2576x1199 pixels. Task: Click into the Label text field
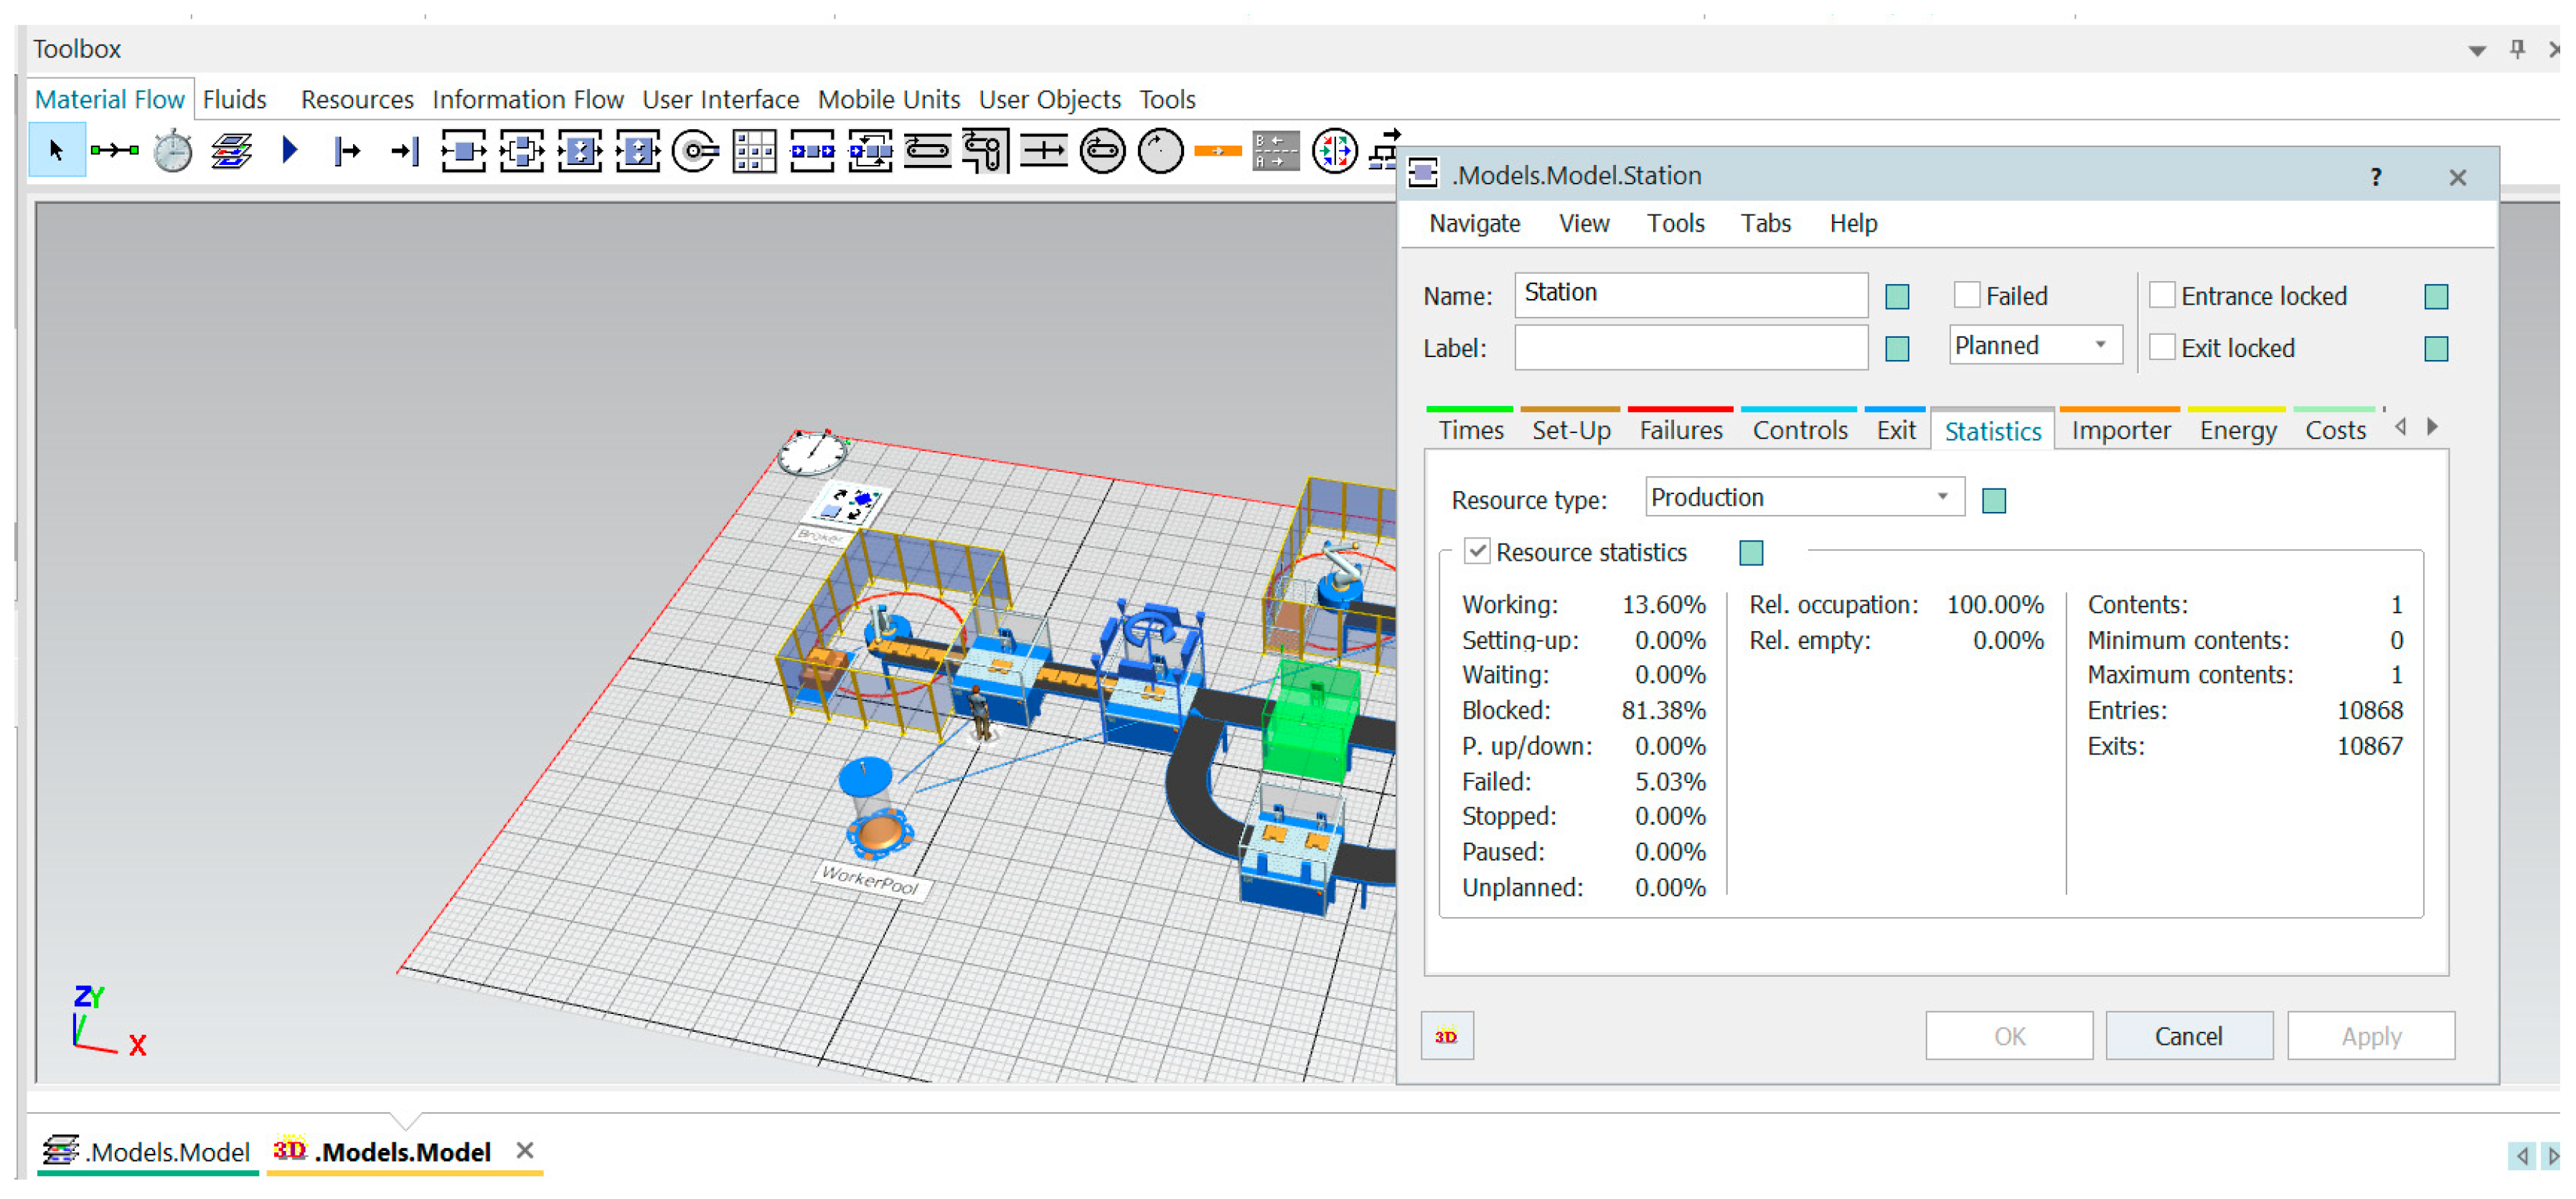tap(1690, 348)
